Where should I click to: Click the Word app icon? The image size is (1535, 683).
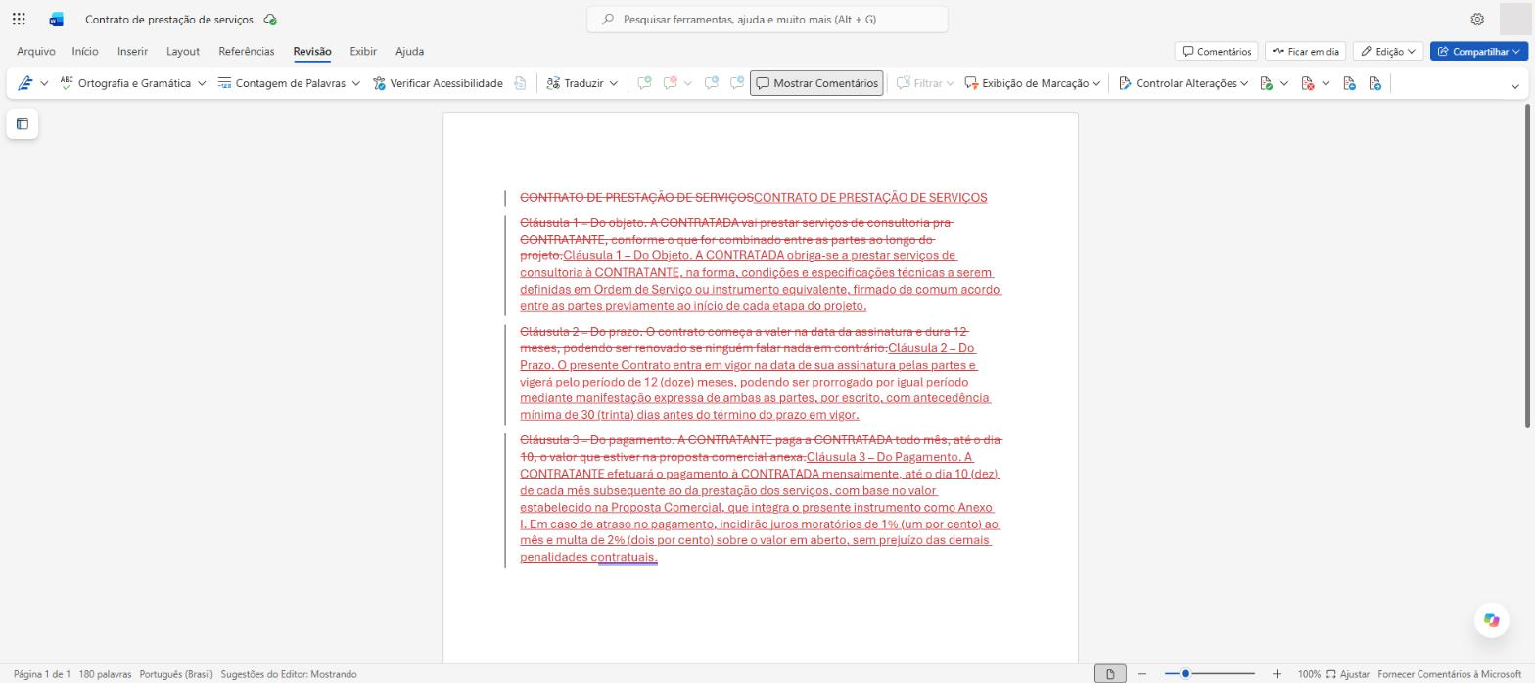pos(56,19)
